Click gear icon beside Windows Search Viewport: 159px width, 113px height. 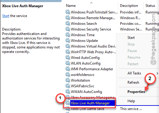pos(67,23)
